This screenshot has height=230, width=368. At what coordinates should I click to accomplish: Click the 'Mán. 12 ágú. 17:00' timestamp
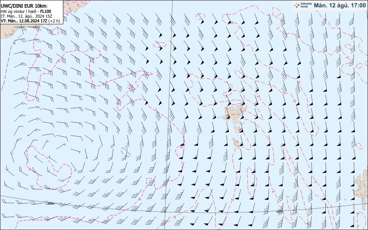click(340, 6)
